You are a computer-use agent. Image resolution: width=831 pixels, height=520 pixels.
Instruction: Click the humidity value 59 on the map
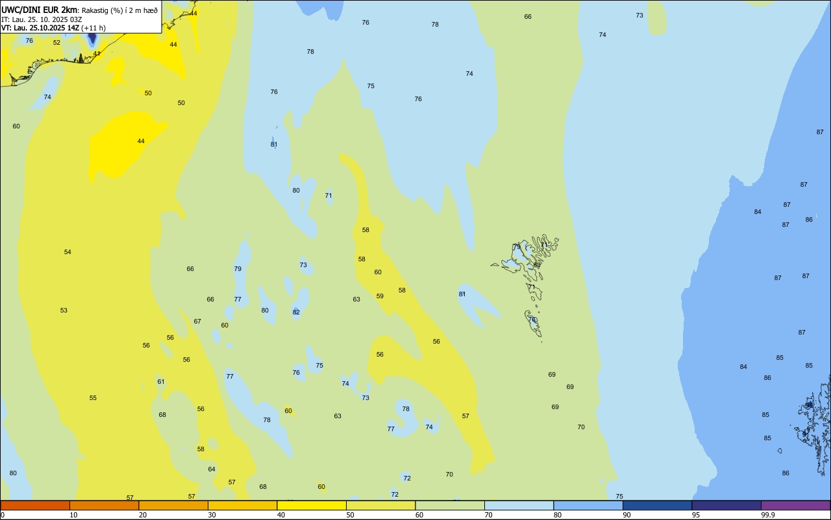point(380,296)
